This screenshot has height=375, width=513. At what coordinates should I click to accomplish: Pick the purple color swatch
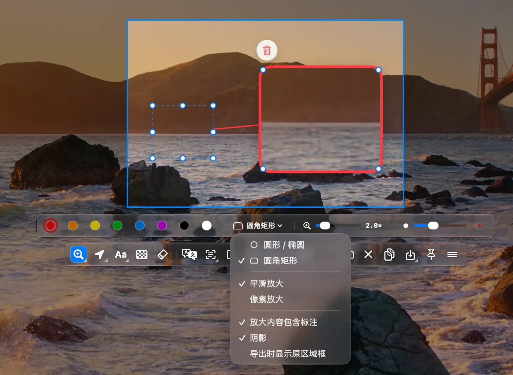pyautogui.click(x=162, y=226)
